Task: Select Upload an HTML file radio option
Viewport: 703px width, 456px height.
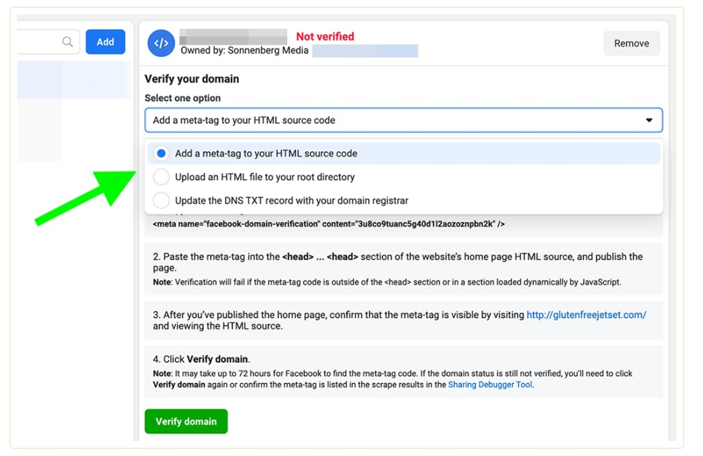Action: [161, 177]
